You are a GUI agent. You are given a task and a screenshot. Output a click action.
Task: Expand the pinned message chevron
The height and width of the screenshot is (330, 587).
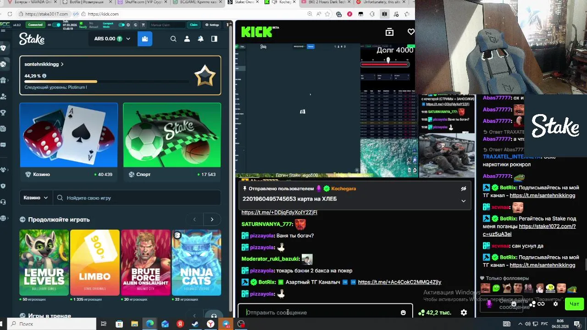point(463,201)
